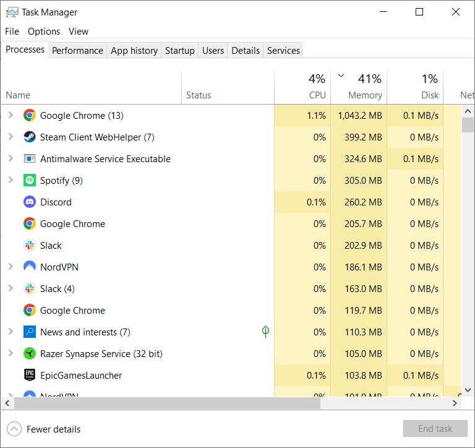This screenshot has width=475, height=448.
Task: Click the vertical scrollbar up arrow
Action: point(468,111)
